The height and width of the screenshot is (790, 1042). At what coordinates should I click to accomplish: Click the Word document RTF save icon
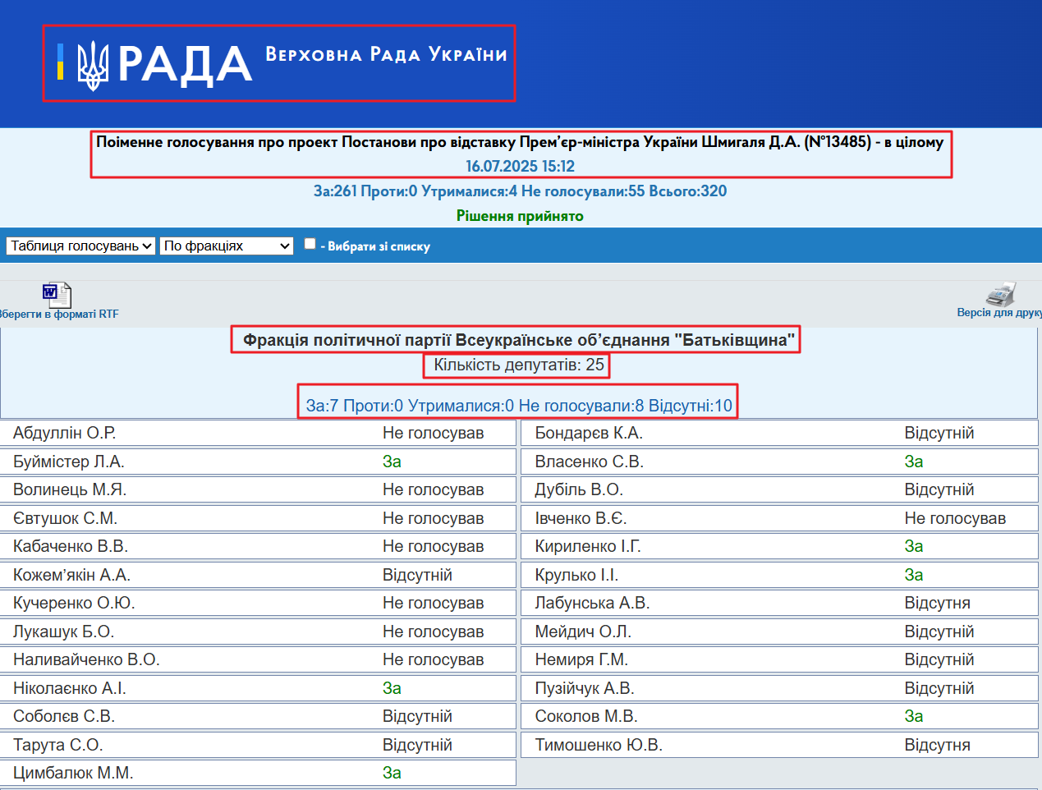[57, 295]
